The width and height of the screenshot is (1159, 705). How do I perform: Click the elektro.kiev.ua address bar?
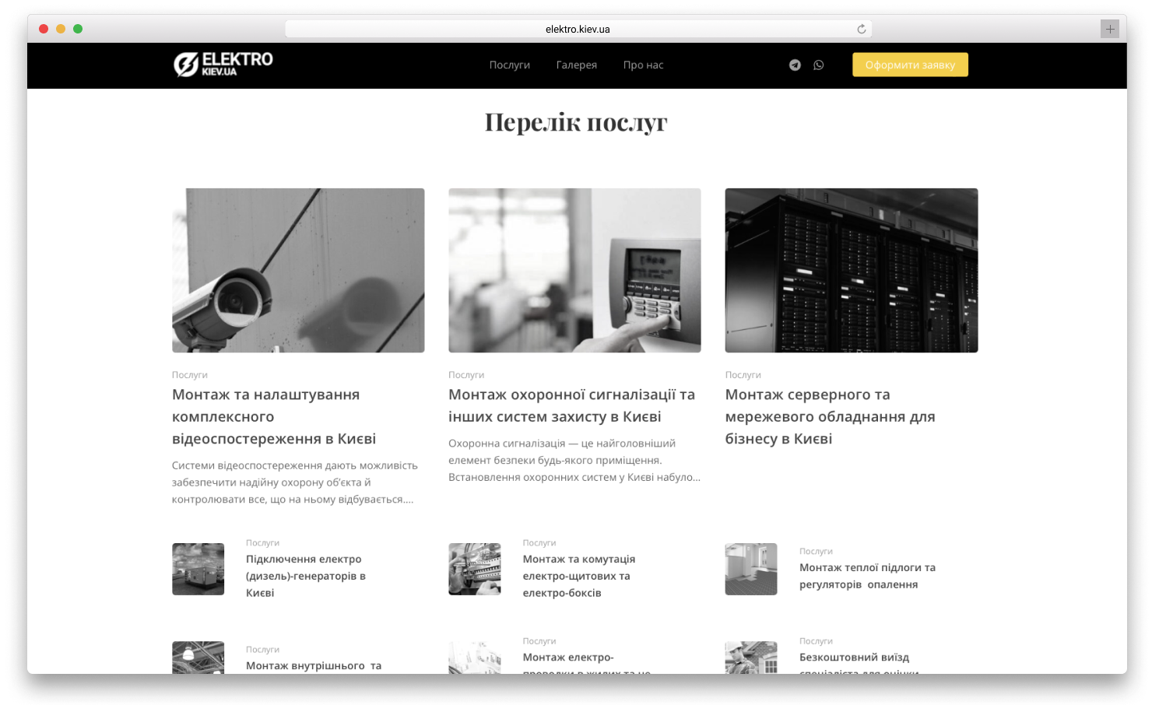[578, 30]
